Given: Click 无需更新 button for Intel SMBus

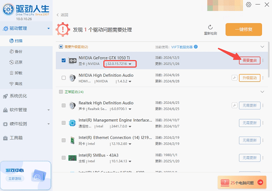Looking at the screenshot, I should [249, 158].
